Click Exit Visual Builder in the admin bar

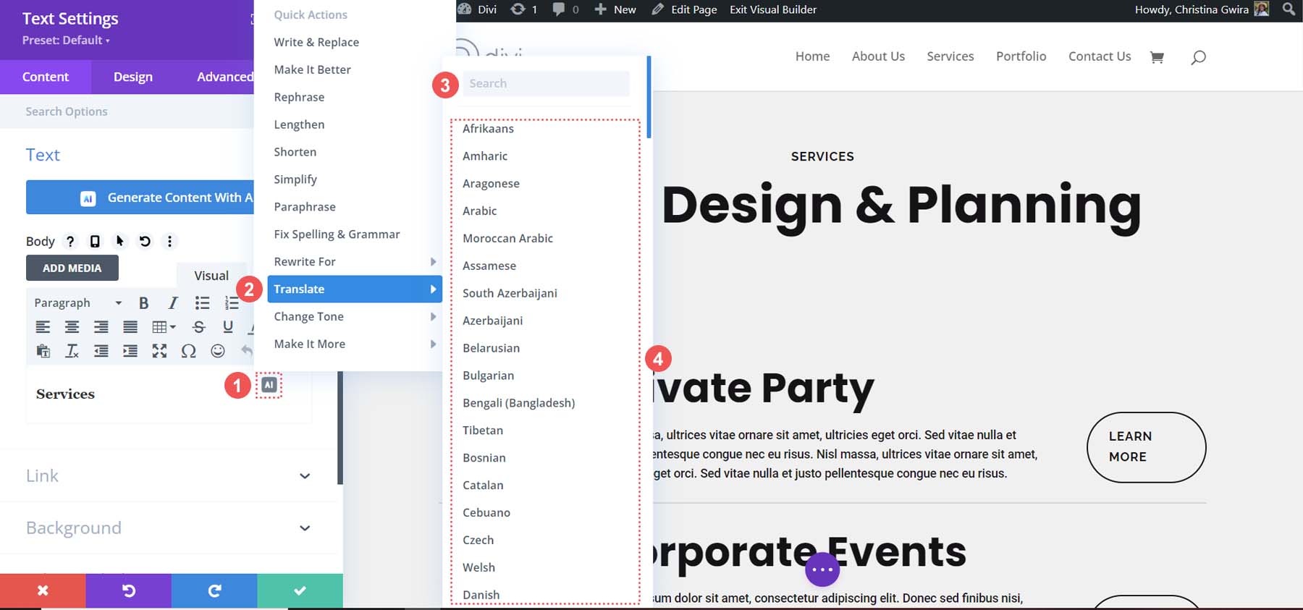tap(772, 9)
